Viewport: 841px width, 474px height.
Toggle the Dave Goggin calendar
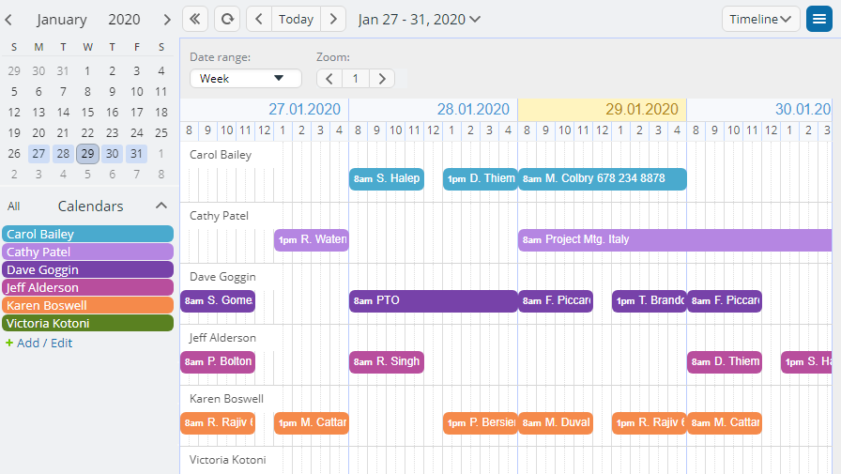tap(88, 269)
